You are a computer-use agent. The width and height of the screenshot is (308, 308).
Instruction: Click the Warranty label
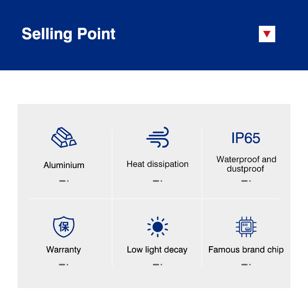click(64, 249)
